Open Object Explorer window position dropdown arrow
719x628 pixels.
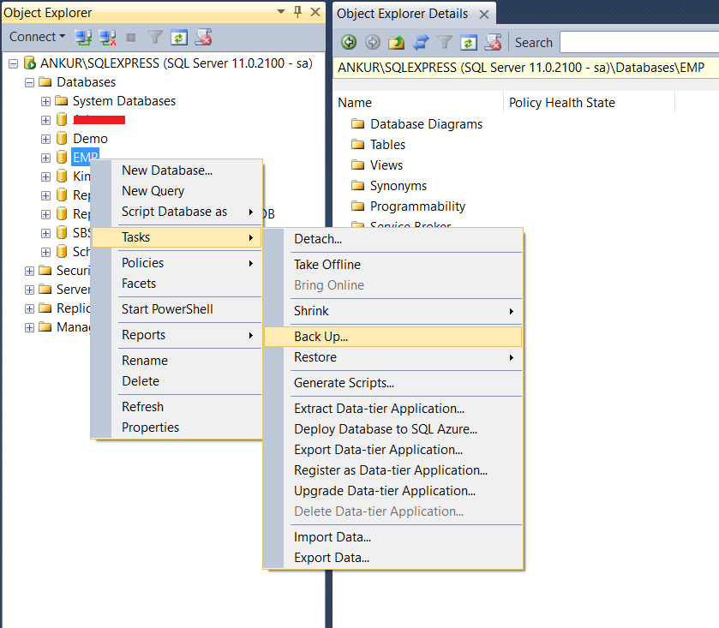pos(281,11)
